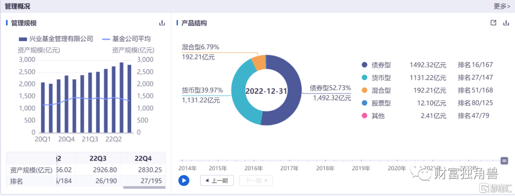Click the disabled 下一期 button

(256, 181)
